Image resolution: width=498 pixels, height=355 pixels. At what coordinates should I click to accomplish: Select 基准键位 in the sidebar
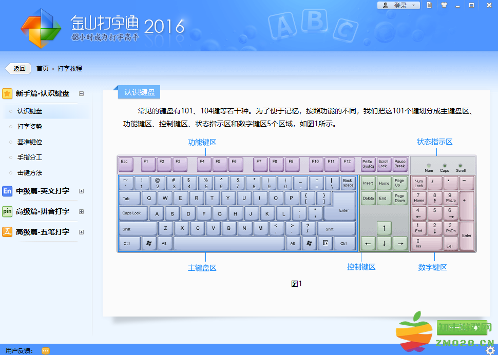tap(30, 142)
